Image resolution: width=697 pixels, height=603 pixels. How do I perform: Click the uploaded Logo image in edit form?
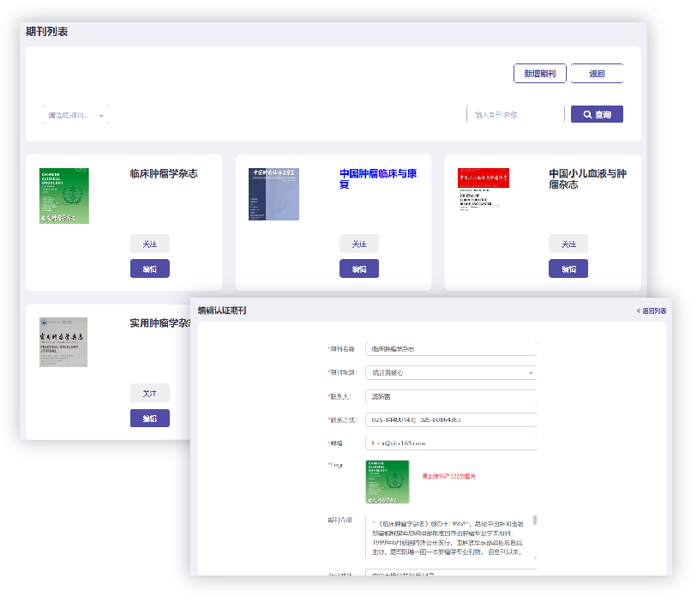(387, 482)
